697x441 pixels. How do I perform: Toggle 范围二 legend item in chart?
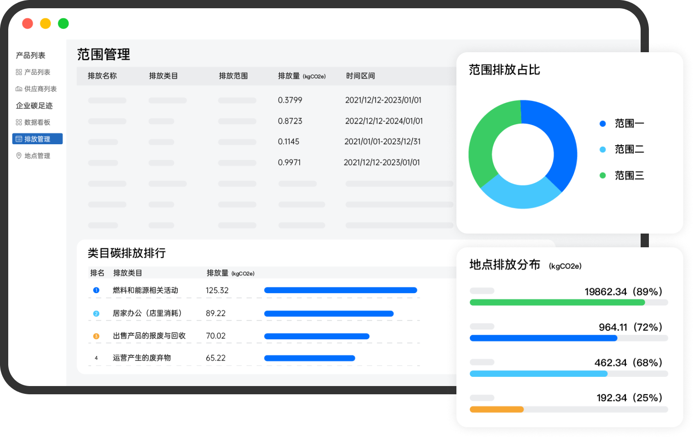point(622,149)
